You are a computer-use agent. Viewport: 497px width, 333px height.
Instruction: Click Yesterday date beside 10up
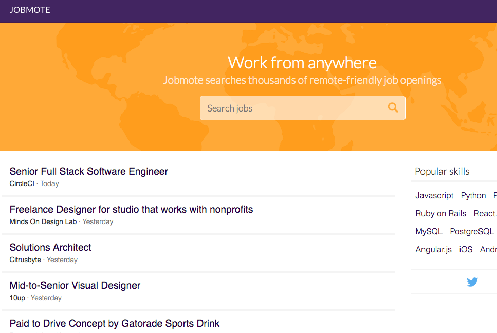pyautogui.click(x=46, y=298)
